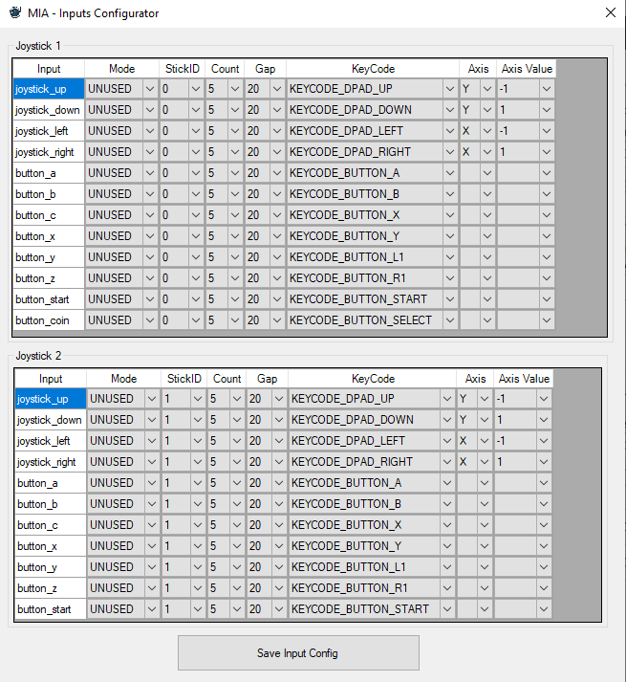Open Gap dropdown for Joystick 2 joystick_right
Screen dimensions: 626x682
279,461
